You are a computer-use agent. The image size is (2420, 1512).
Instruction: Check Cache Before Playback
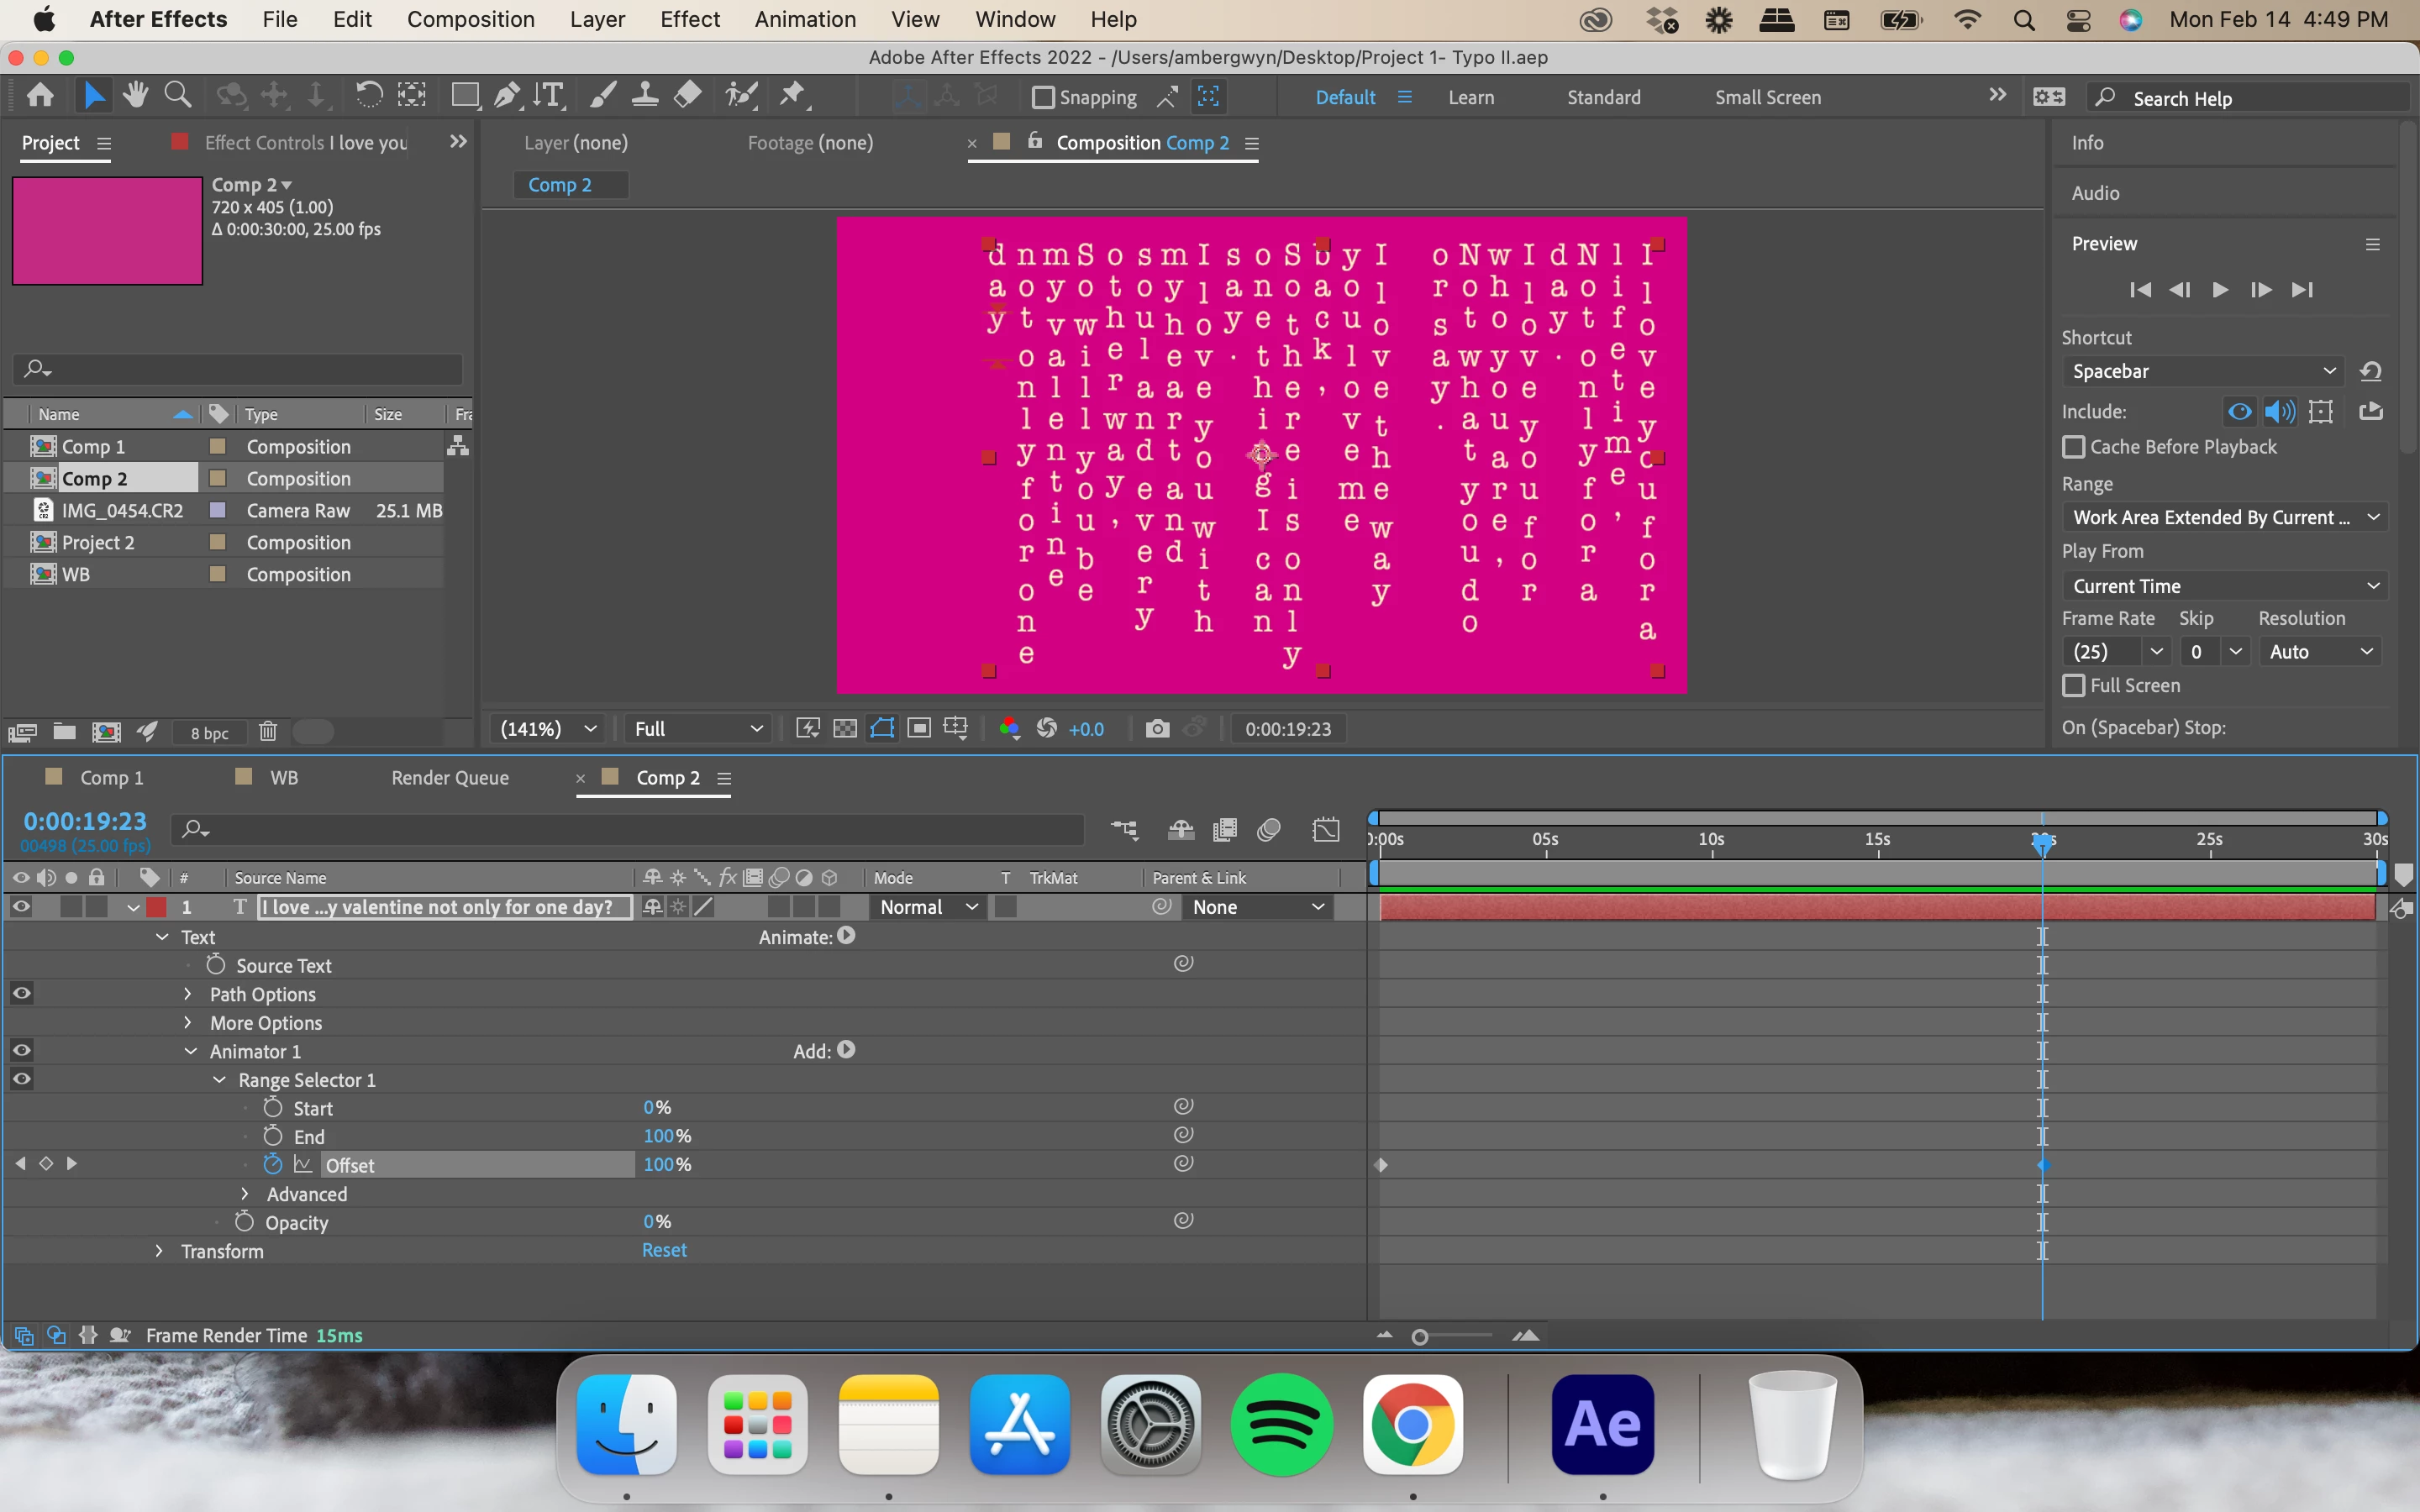(2074, 447)
